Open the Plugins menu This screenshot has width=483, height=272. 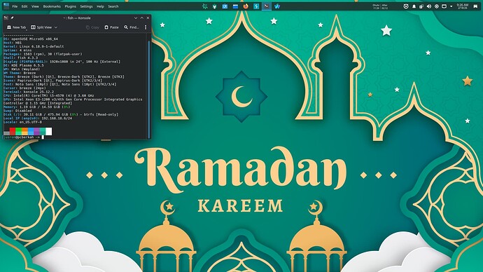click(70, 6)
